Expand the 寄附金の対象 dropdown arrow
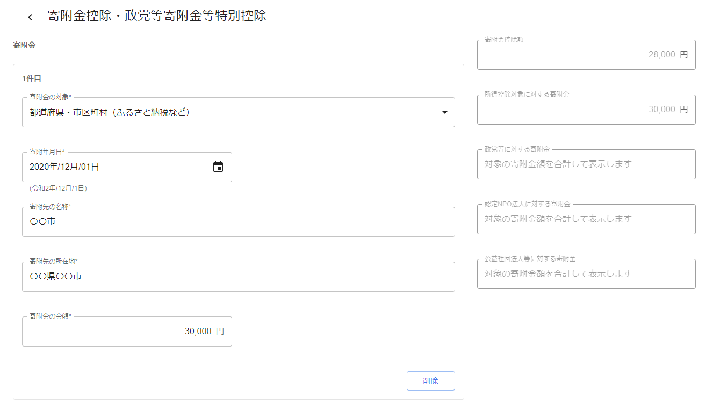The height and width of the screenshot is (404, 713). pos(444,113)
